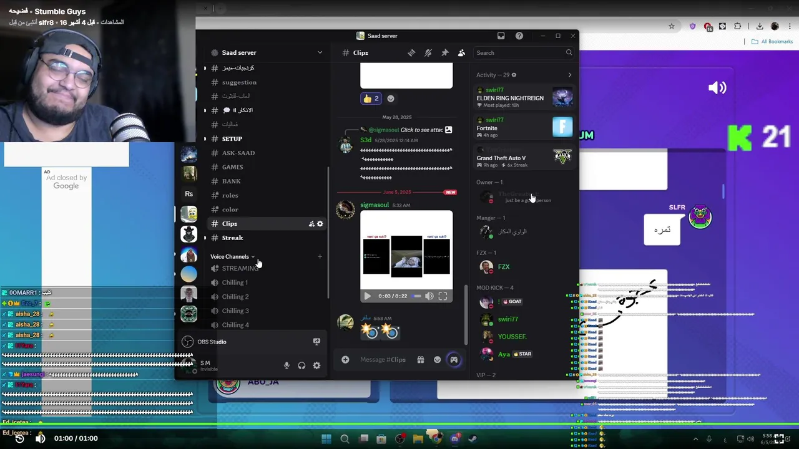Open Discord help question mark icon
This screenshot has width=799, height=449.
coord(519,36)
